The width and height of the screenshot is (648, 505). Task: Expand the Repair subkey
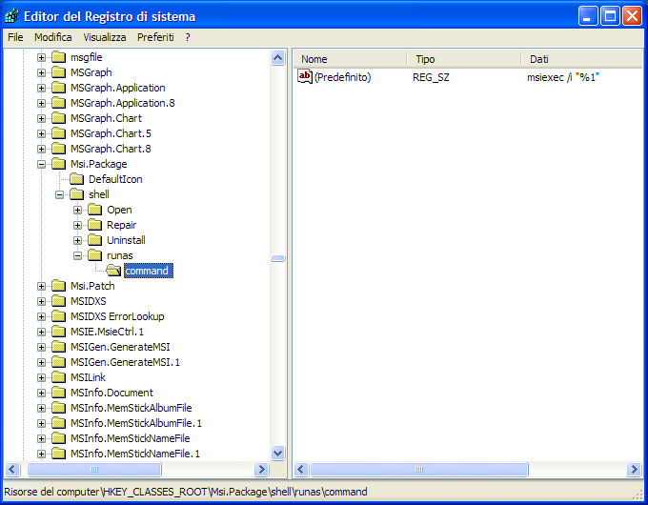click(78, 225)
